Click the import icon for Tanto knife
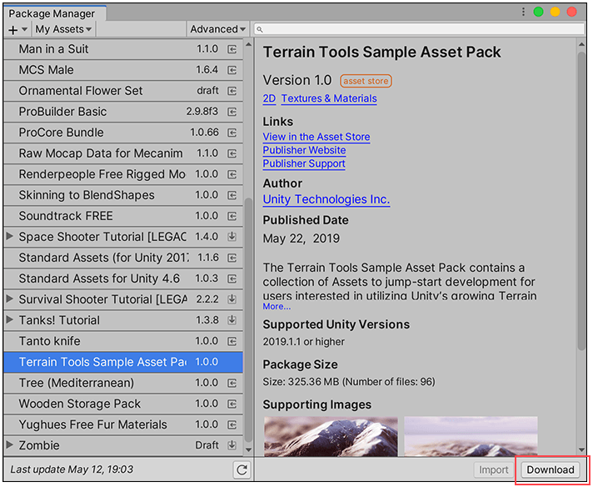This screenshot has width=593, height=487. [x=232, y=341]
